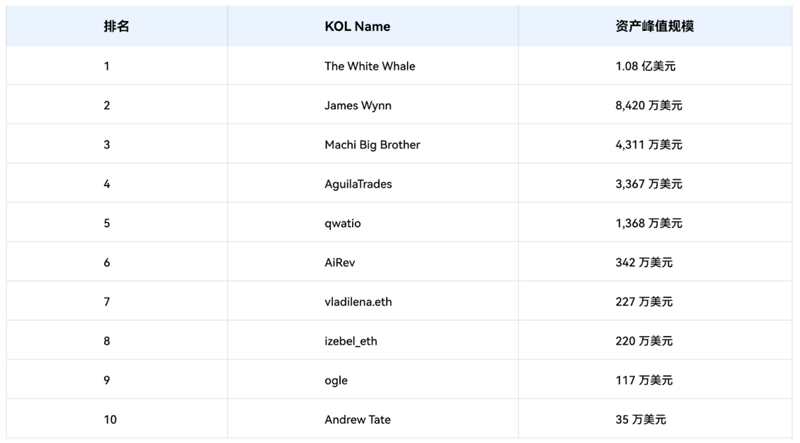Select the 8,420 万美元 value cell

pyautogui.click(x=649, y=105)
